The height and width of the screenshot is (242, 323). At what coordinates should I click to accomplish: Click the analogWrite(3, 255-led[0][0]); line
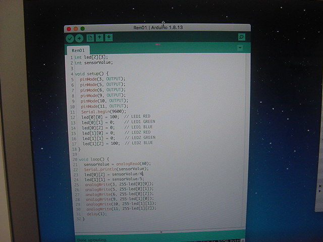[119, 184]
